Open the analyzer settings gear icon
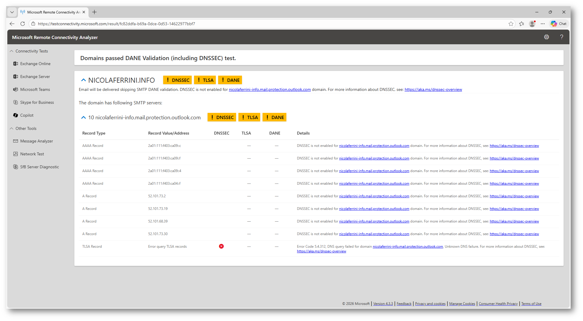Image resolution: width=583 pixels, height=321 pixels. tap(546, 37)
